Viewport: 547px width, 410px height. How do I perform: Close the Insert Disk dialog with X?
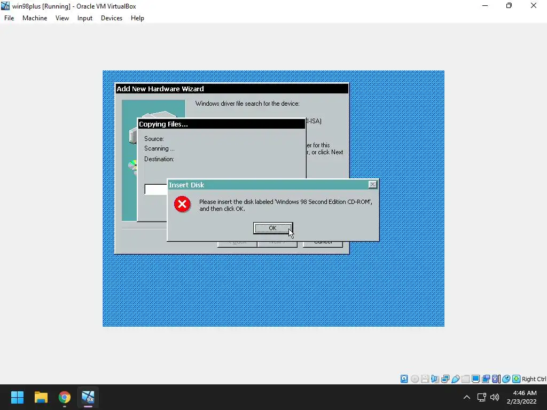372,185
